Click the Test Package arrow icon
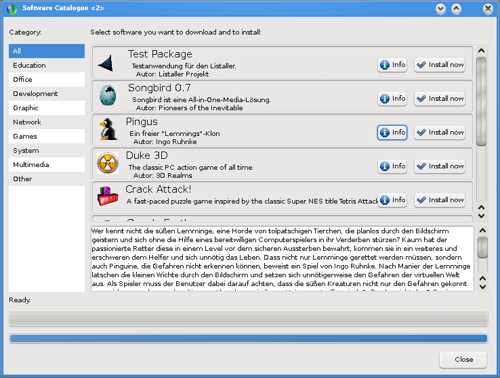The width and height of the screenshot is (500, 378). tap(105, 64)
